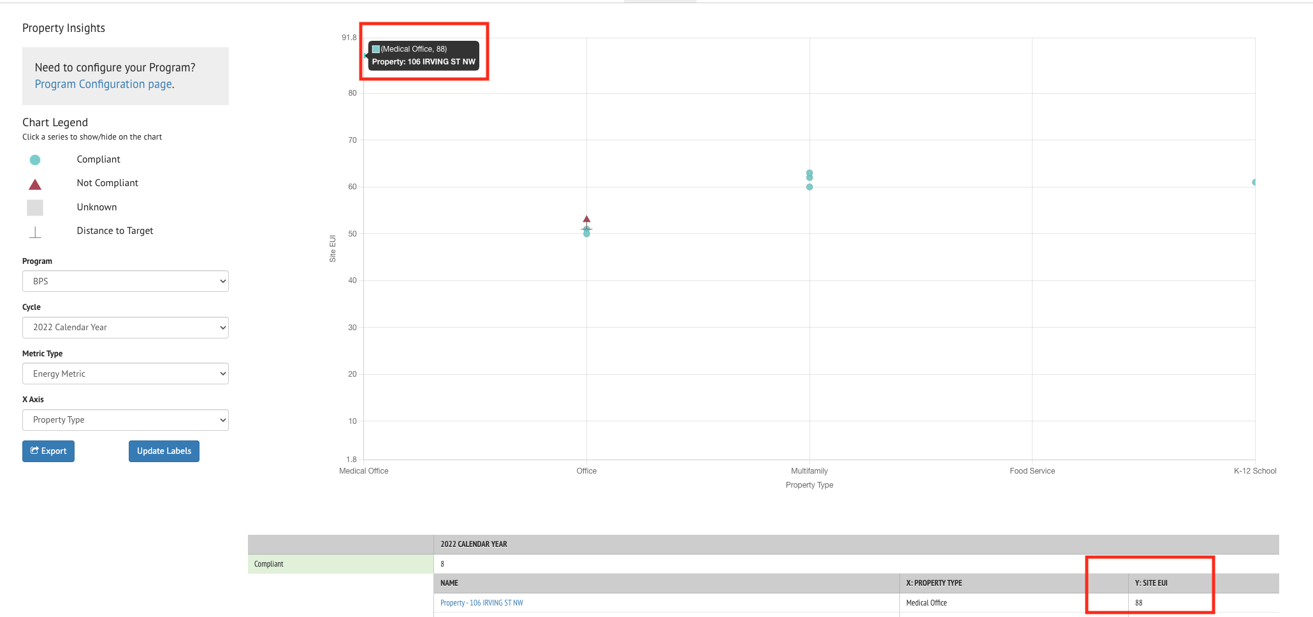The image size is (1313, 617).
Task: Open the Cycle dropdown for calendar year
Action: coord(125,327)
